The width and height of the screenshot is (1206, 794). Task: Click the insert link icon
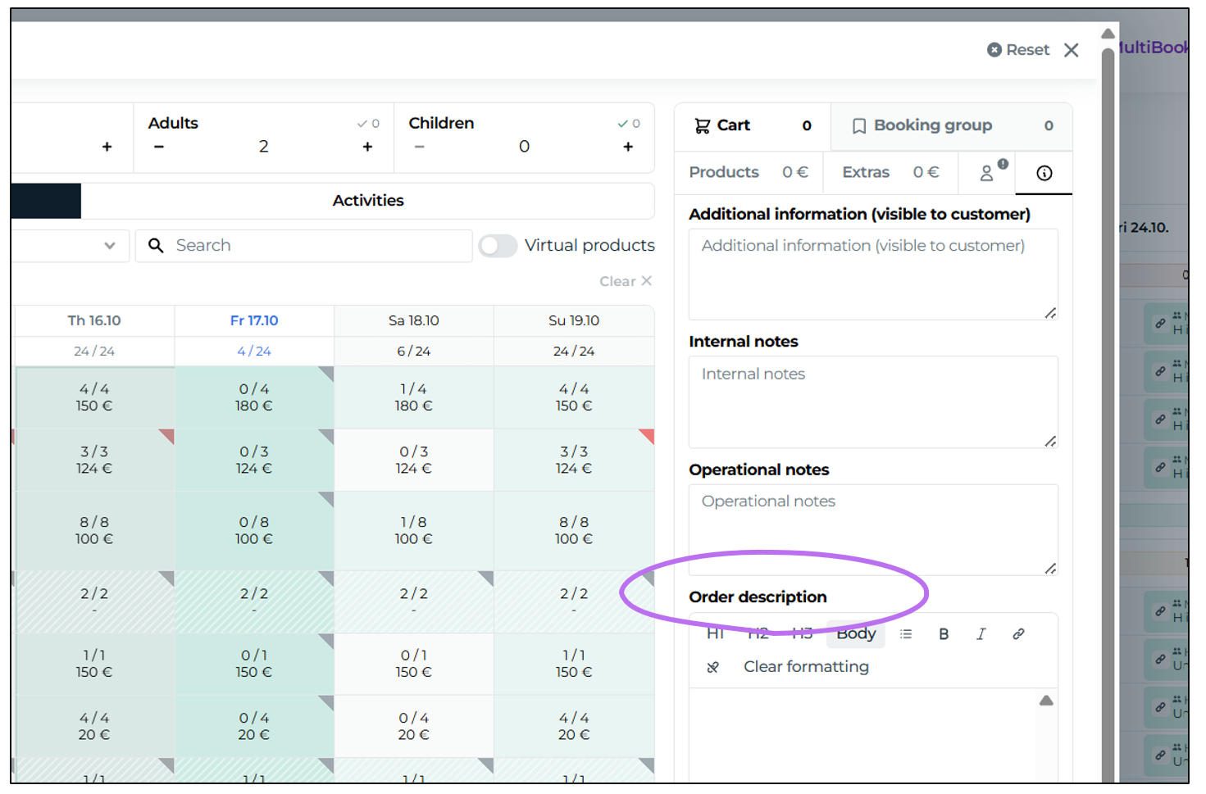[x=1018, y=634]
